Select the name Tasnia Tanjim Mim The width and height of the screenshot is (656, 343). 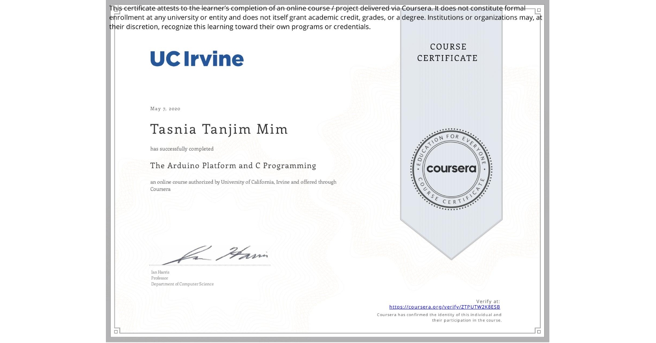219,129
